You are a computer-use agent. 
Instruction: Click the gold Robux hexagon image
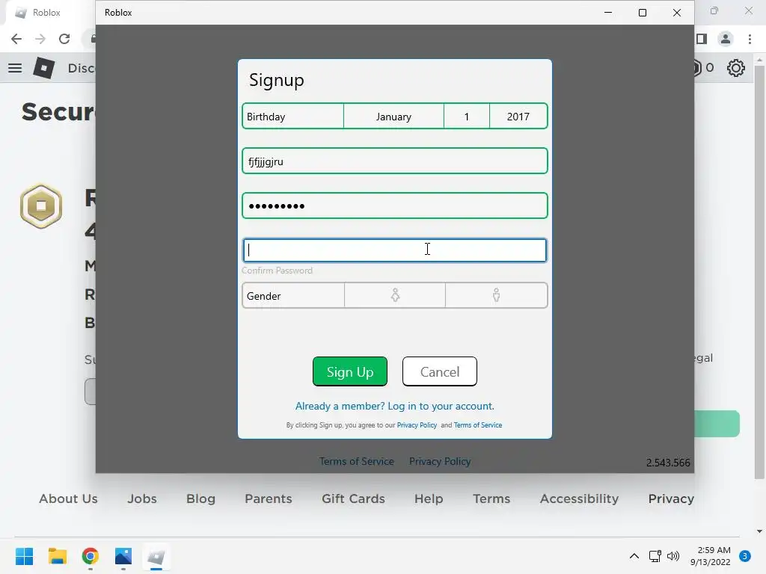(x=41, y=206)
